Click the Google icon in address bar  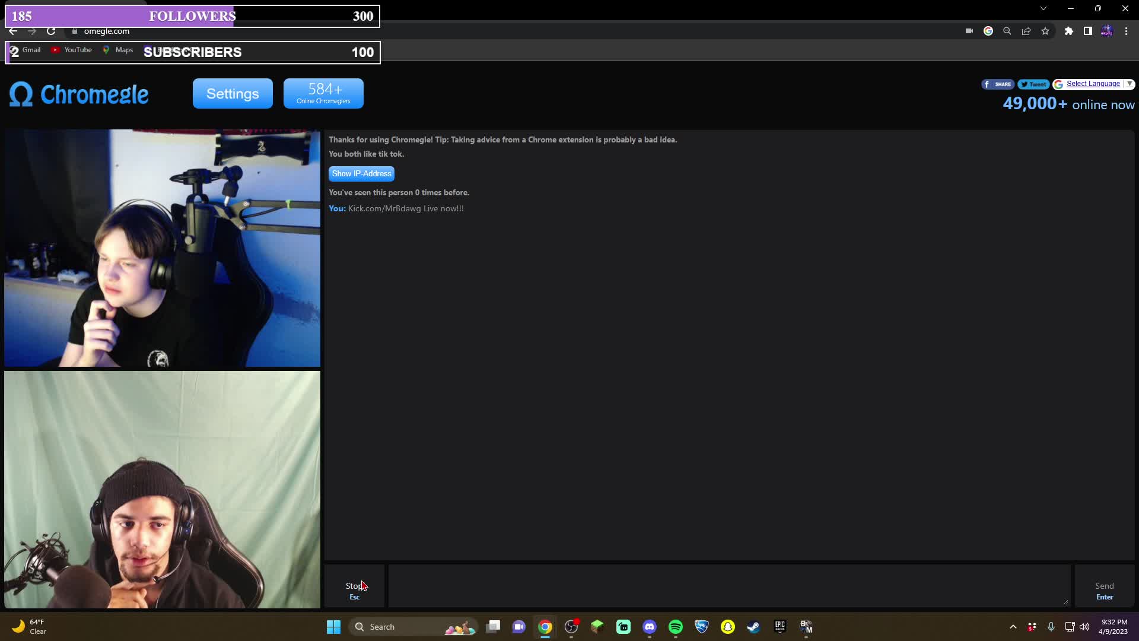[988, 31]
